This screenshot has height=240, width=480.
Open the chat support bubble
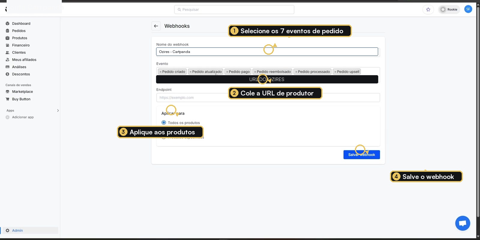(x=463, y=223)
